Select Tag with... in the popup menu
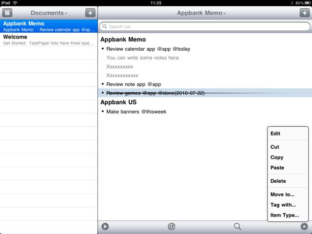The height and width of the screenshot is (234, 312). [288, 205]
